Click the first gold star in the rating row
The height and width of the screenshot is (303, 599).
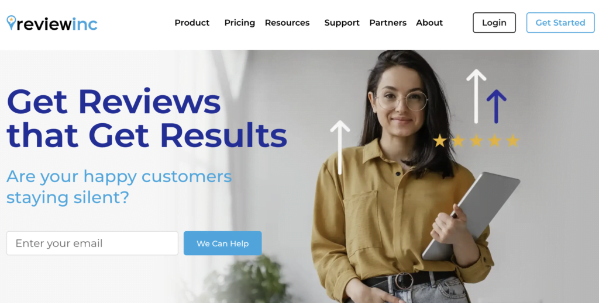coord(440,141)
